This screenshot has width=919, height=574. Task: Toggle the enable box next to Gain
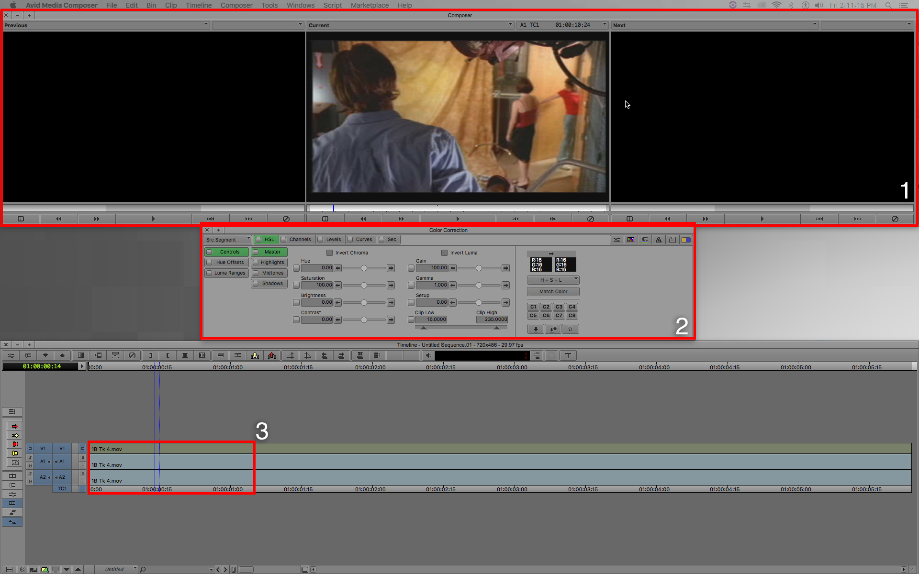(x=411, y=268)
